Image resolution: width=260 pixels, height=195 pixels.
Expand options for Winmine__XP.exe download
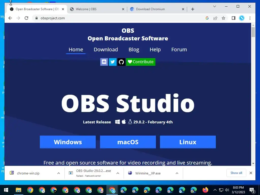click(x=177, y=173)
